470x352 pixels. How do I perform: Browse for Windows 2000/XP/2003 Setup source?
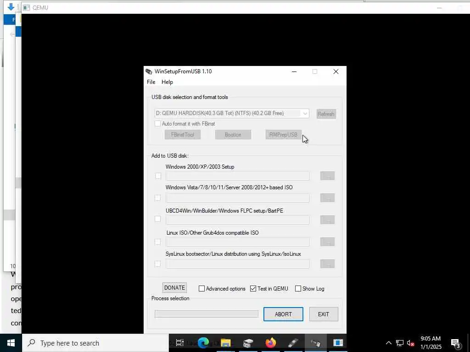(x=327, y=176)
